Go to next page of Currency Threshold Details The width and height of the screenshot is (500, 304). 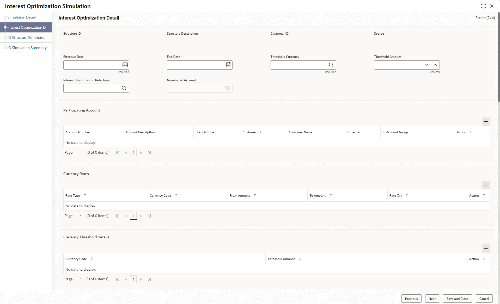coord(141,279)
